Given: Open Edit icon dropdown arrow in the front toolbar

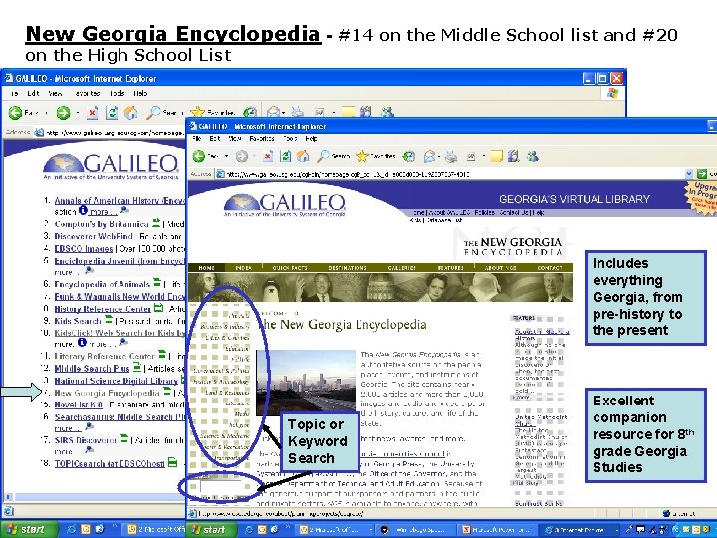Looking at the screenshot, I should pos(483,157).
